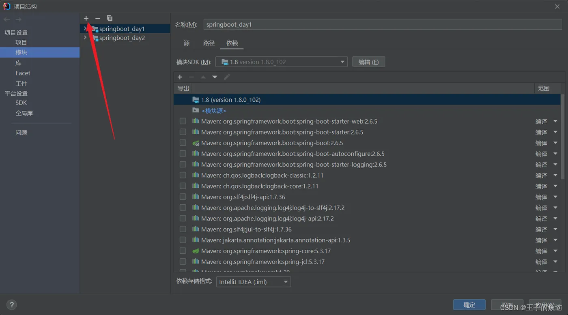Viewport: 568px width, 315px height.
Task: Switch to the 依赖 (Dependencies) tab
Action: [x=232, y=43]
